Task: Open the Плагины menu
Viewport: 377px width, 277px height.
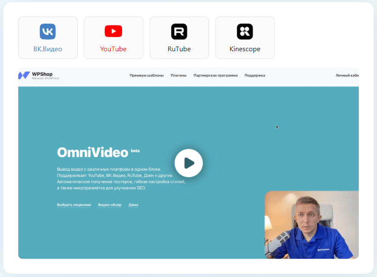Action: tap(179, 75)
